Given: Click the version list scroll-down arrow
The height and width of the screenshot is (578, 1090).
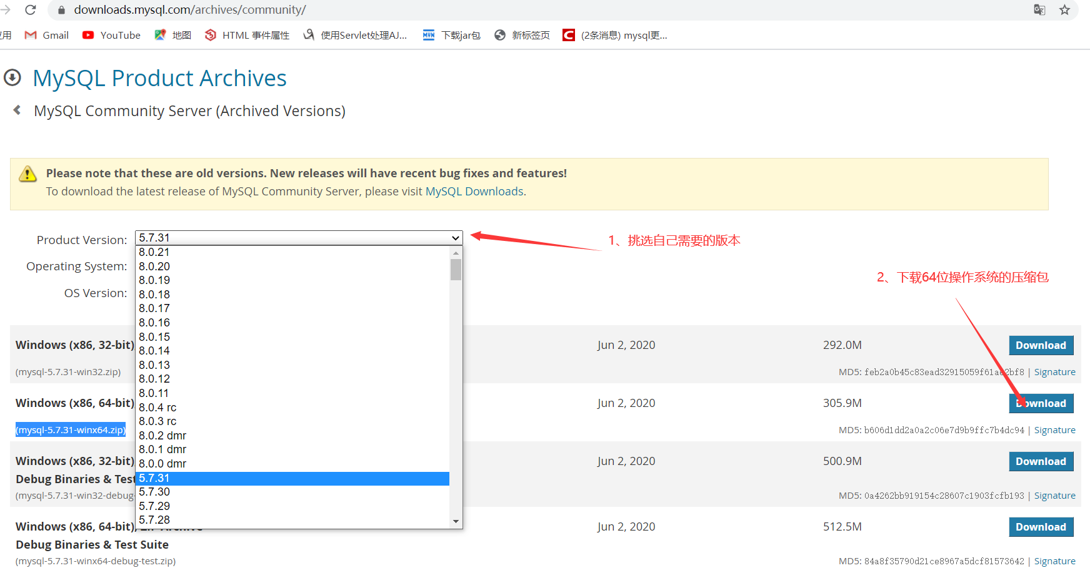Looking at the screenshot, I should 456,521.
